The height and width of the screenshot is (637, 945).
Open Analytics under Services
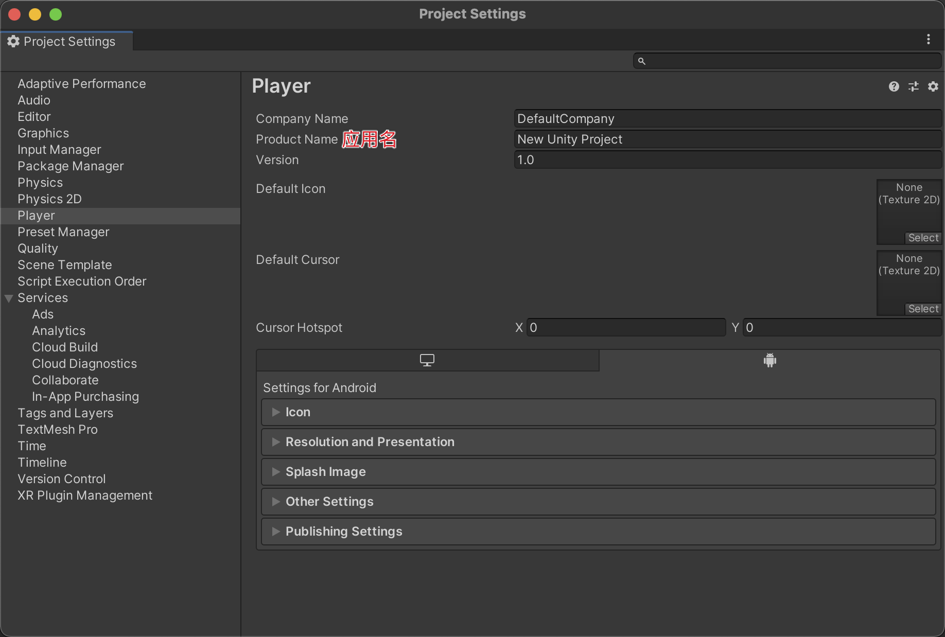120,331
